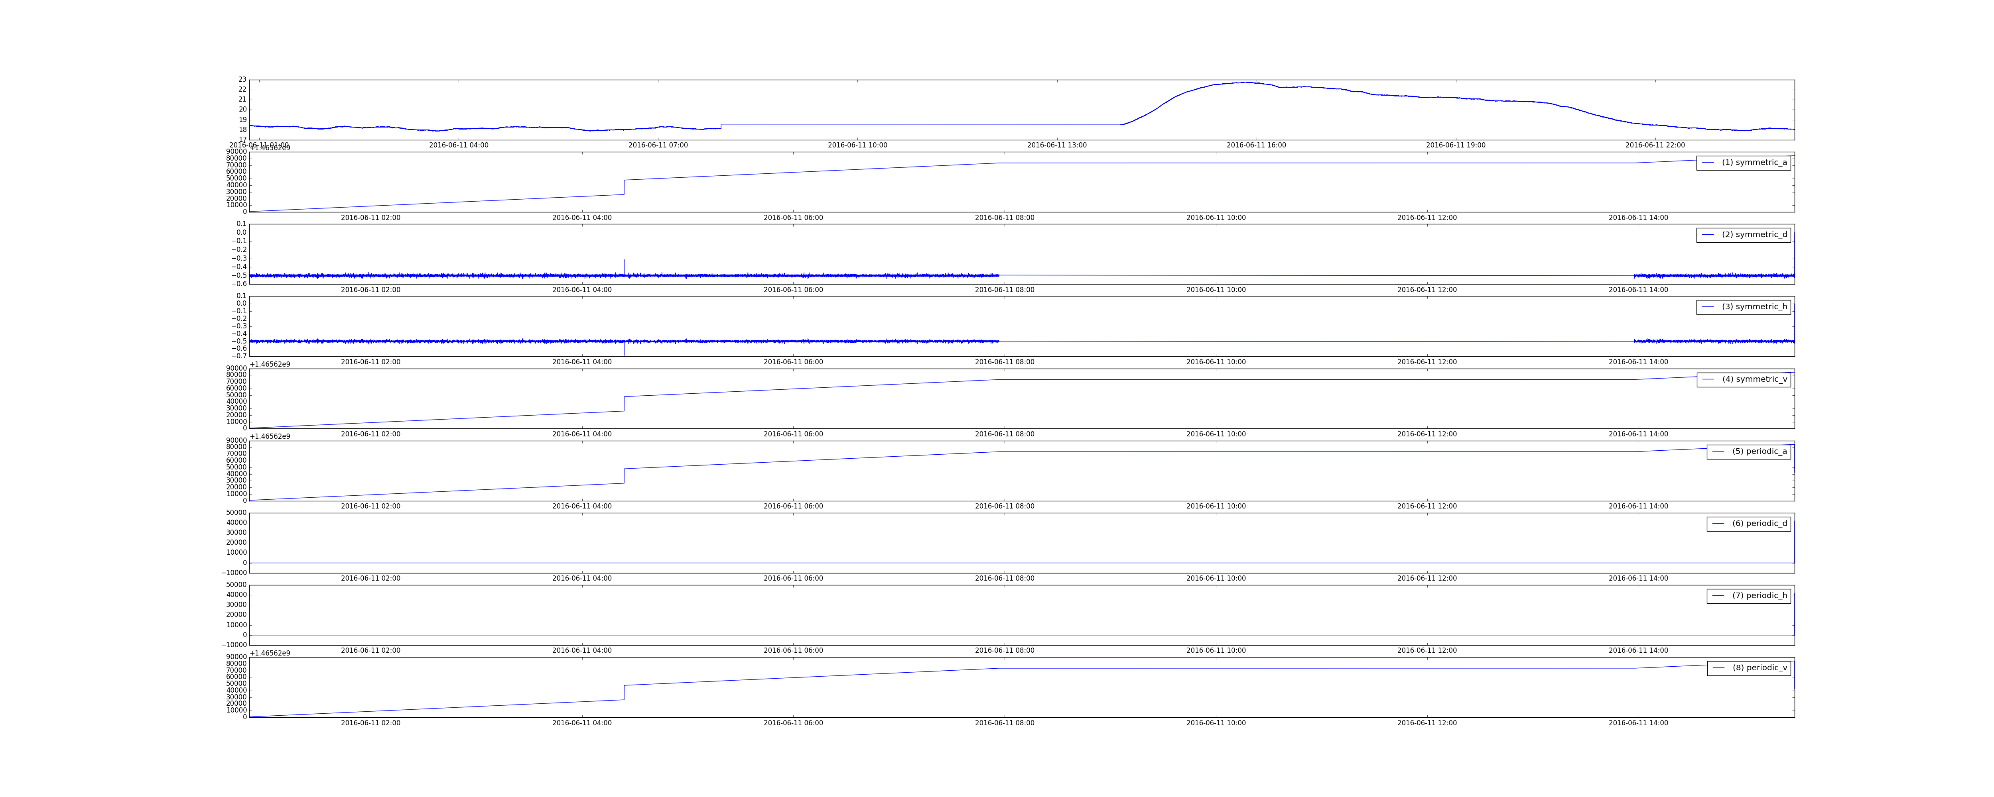1994x797 pixels.
Task: Click the (8) periodic_v legend entry
Action: click(x=1749, y=668)
